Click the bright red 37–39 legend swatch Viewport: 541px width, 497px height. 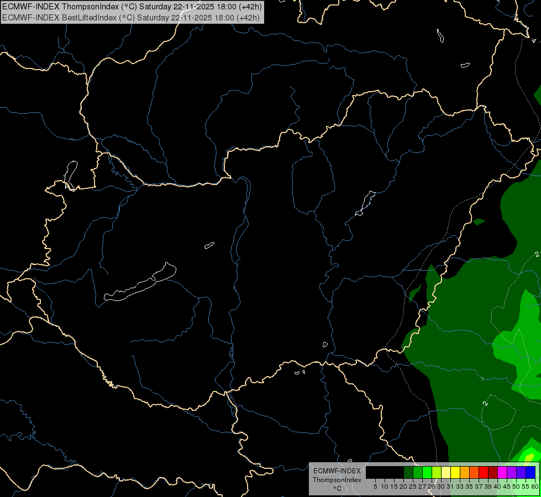pyautogui.click(x=484, y=472)
